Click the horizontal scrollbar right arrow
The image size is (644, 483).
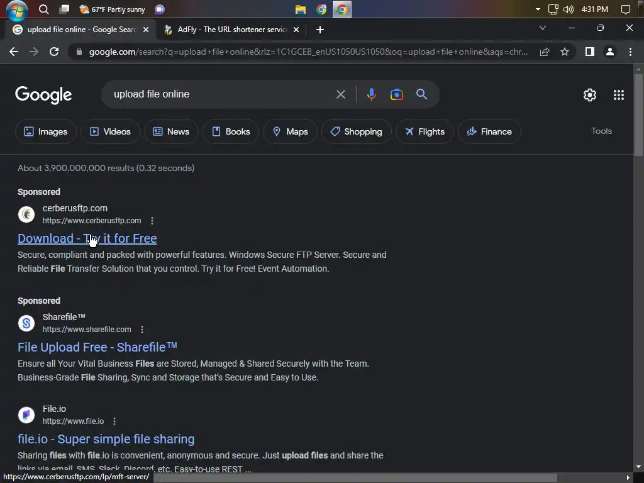coord(628,477)
